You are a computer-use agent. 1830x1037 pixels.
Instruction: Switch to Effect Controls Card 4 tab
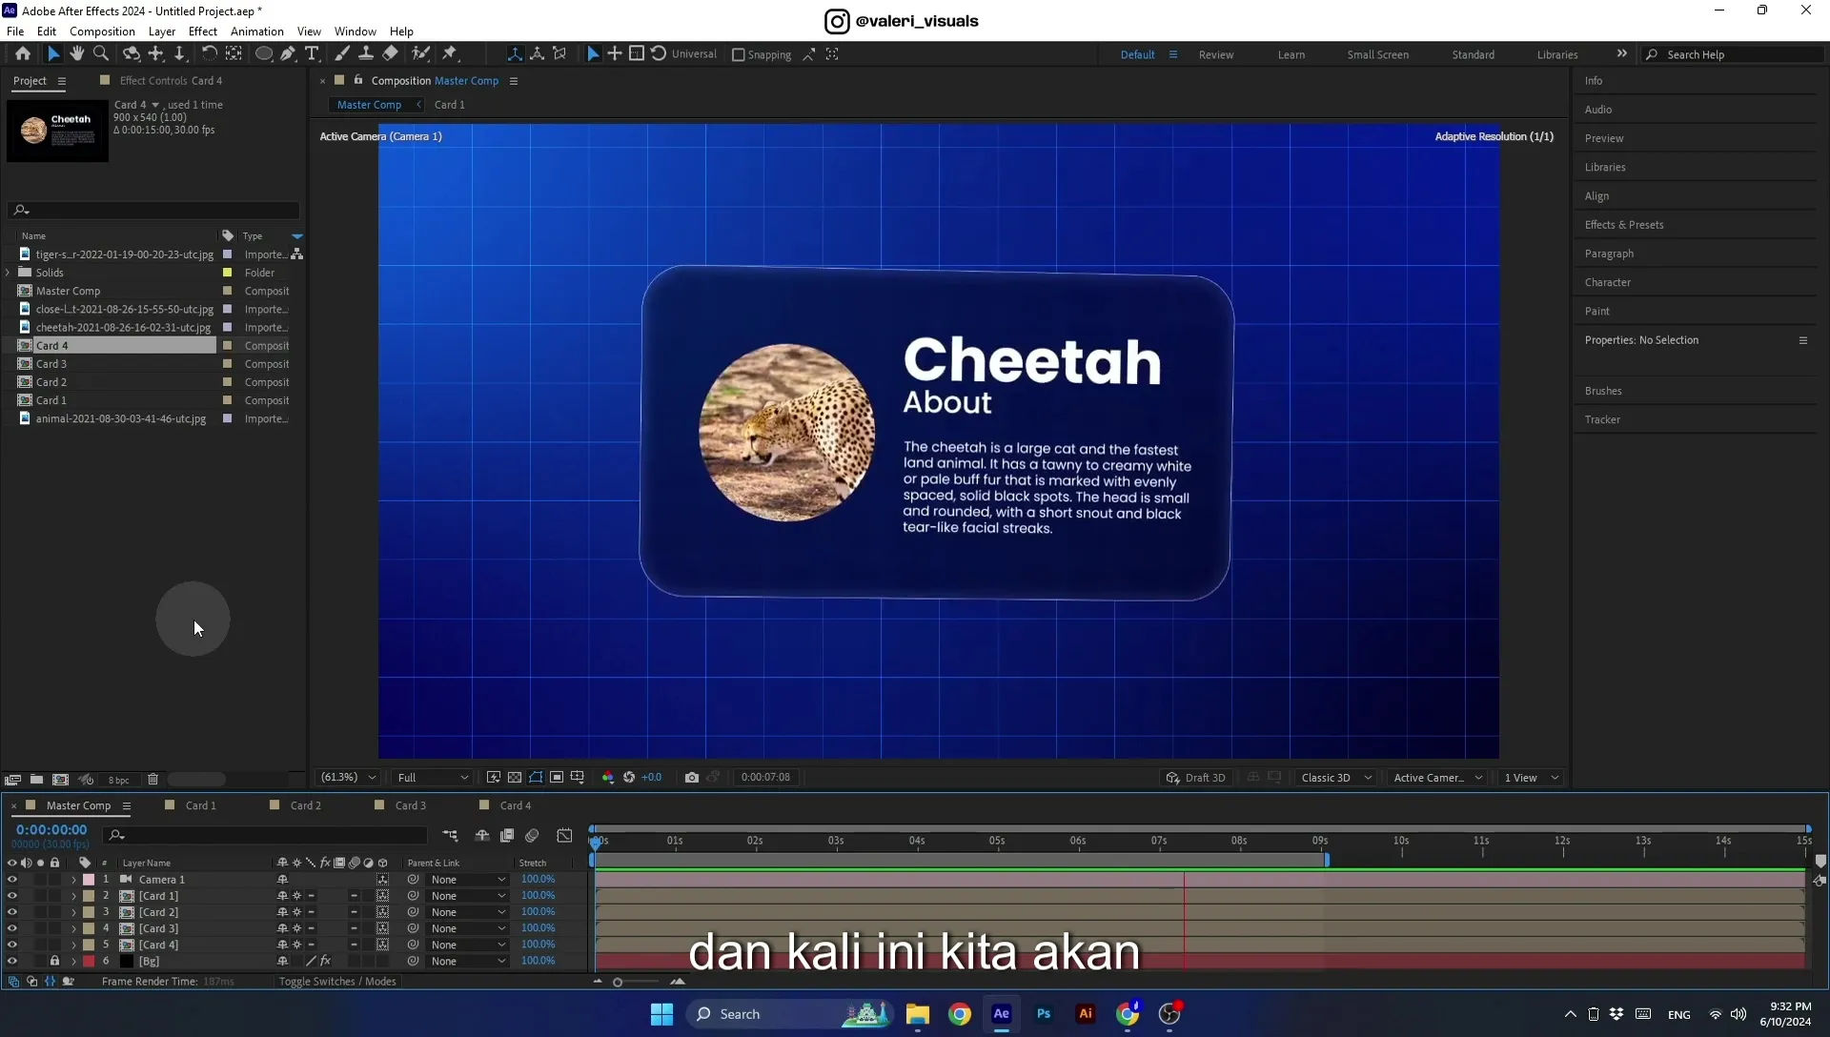(x=171, y=81)
